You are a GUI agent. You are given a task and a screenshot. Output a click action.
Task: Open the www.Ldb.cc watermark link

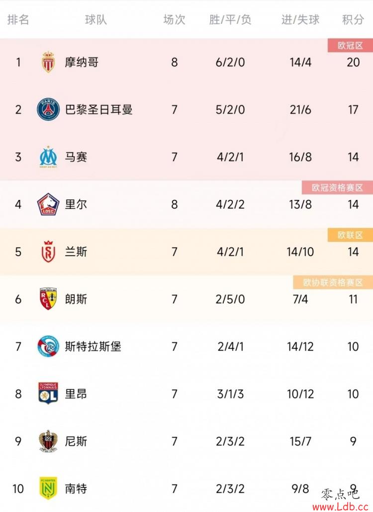340,507
